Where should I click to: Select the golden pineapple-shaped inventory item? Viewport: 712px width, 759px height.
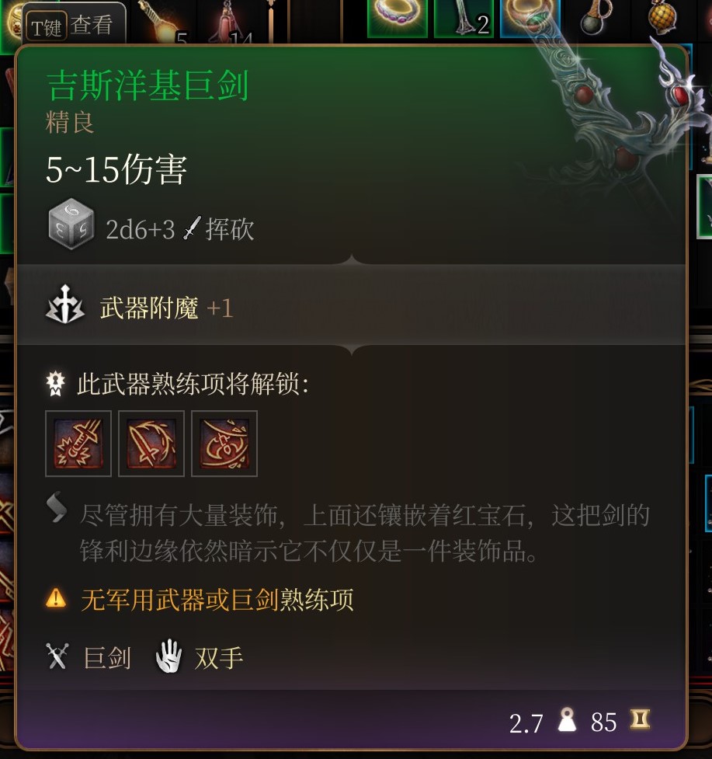pos(662,16)
